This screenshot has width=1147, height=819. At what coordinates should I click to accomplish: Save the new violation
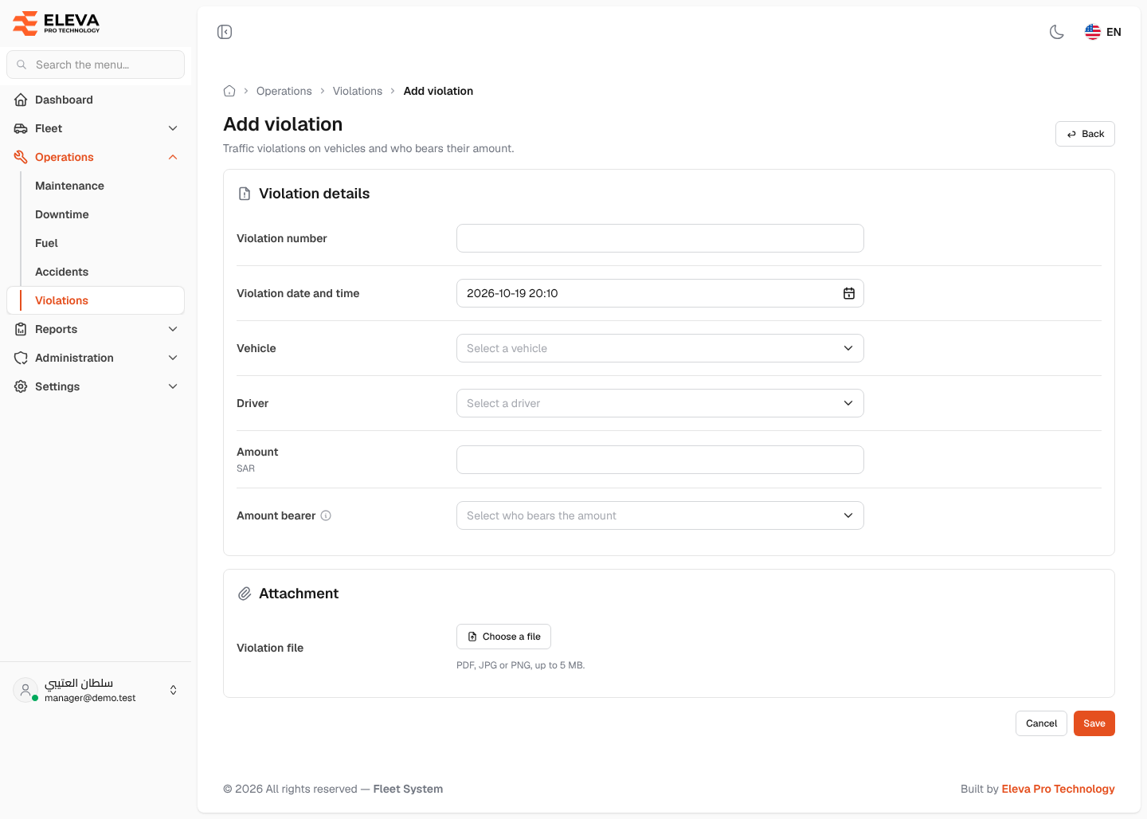point(1094,723)
